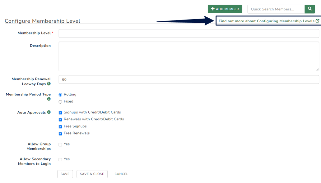The width and height of the screenshot is (321, 183).
Task: Open Find out more about Configuring Membership Levels
Action: point(266,21)
